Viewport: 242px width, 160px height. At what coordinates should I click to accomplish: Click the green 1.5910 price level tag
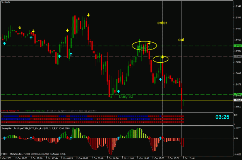[x=237, y=46]
